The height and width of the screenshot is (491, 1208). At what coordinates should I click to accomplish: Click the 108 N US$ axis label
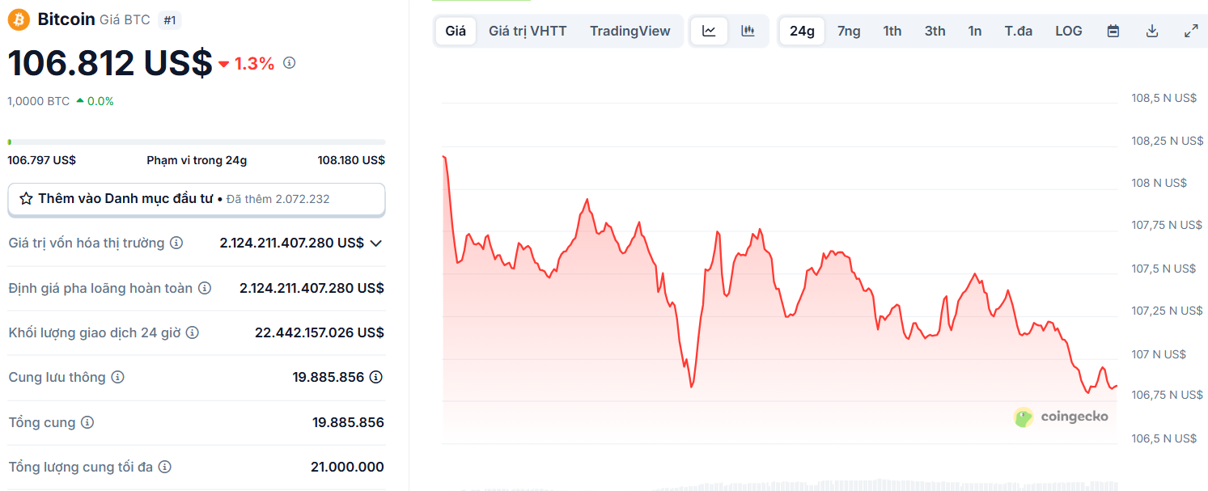click(1159, 183)
